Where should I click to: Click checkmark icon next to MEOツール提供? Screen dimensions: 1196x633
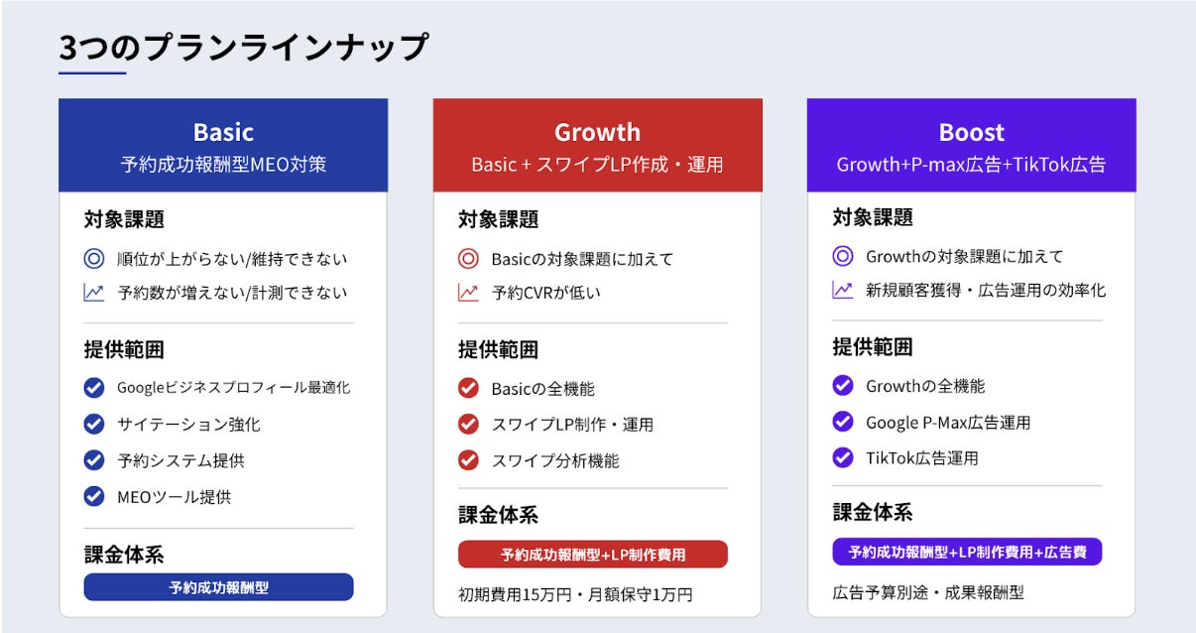tap(94, 496)
